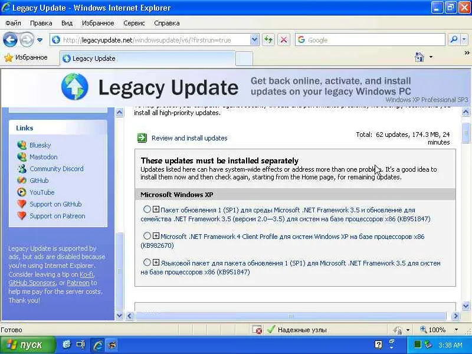Select radio for .NET Framework 4 Client Profile
This screenshot has height=354, width=472.
(147, 235)
